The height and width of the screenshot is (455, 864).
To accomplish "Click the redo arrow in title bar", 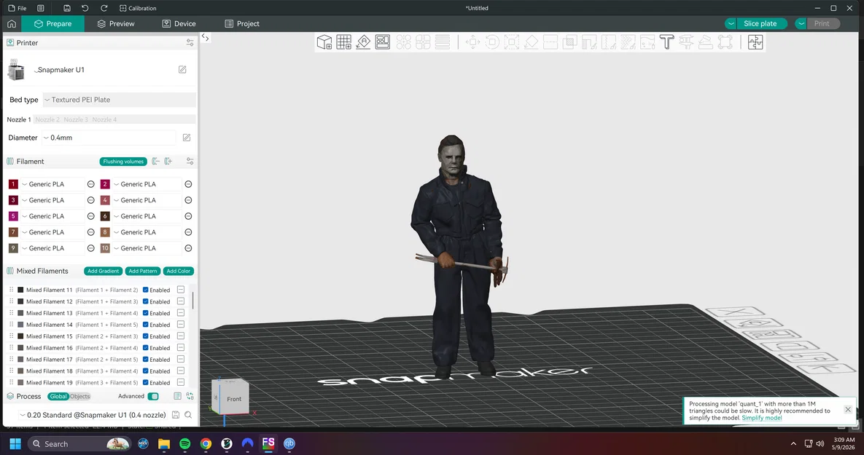I will pyautogui.click(x=104, y=8).
